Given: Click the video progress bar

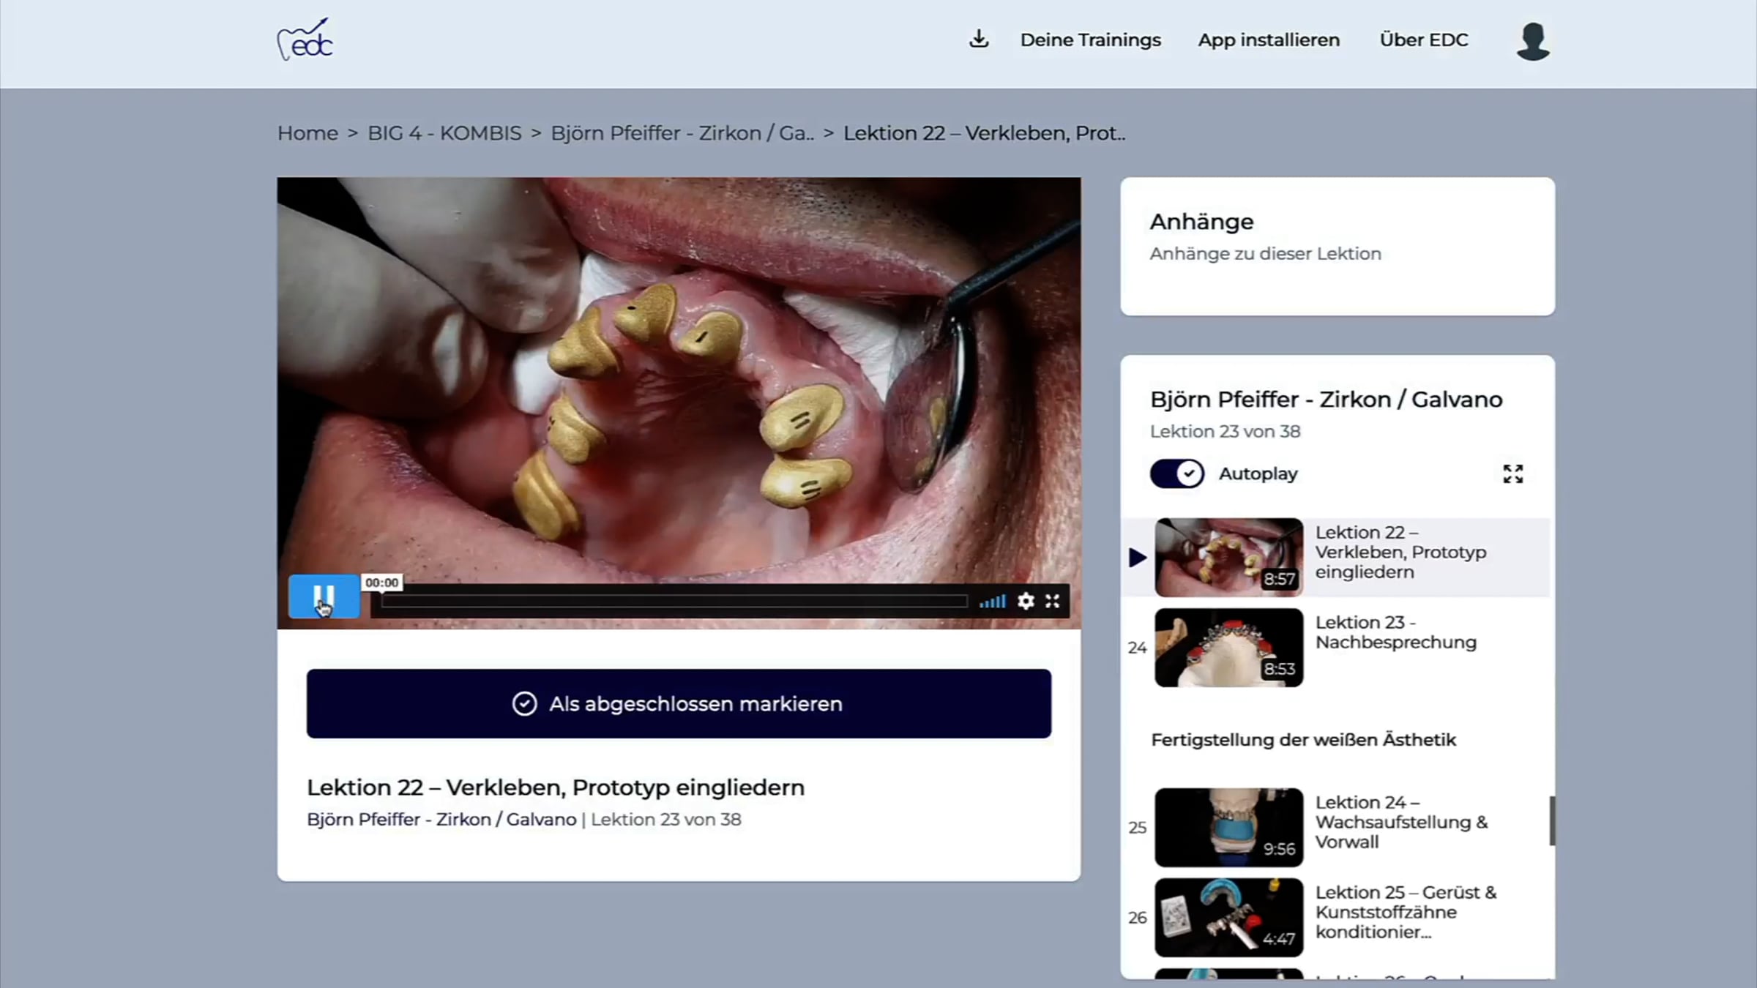Looking at the screenshot, I should pyautogui.click(x=674, y=602).
